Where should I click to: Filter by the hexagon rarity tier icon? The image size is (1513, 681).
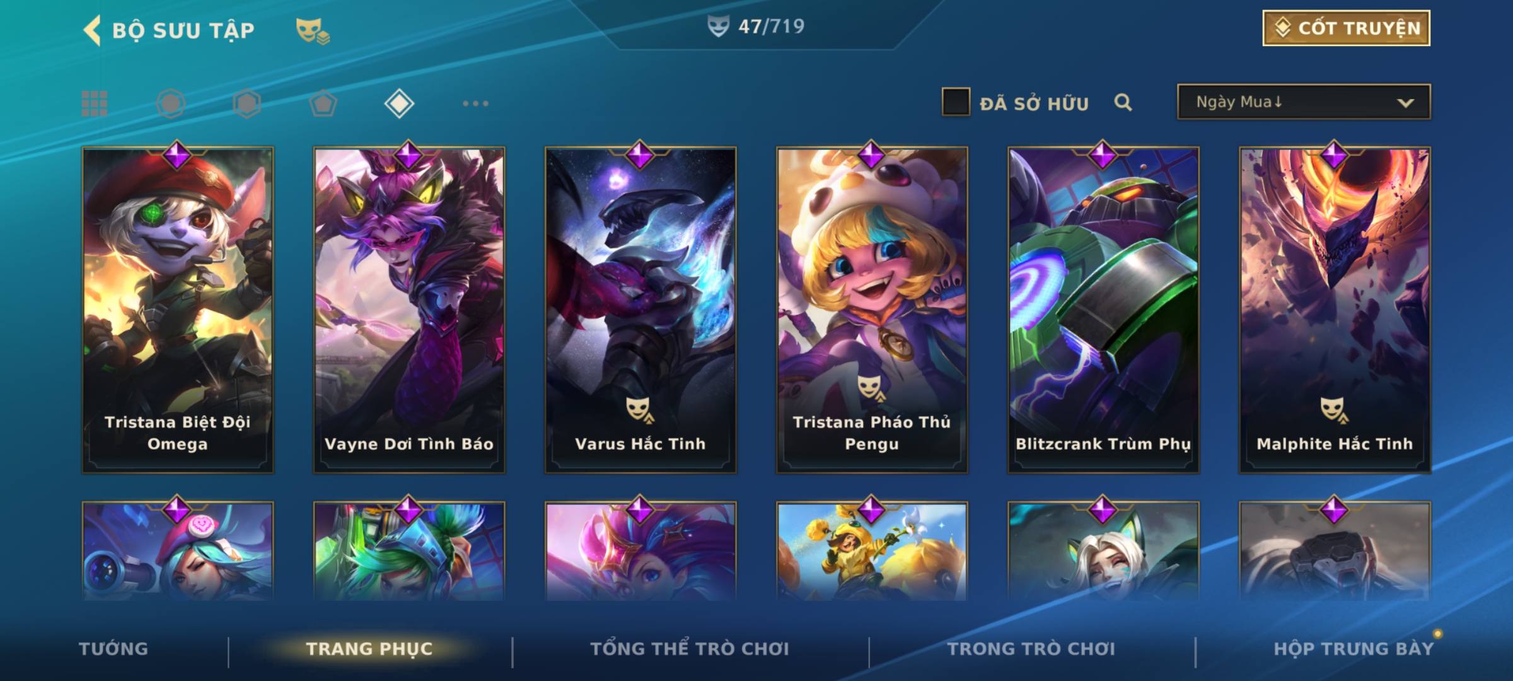pos(247,103)
